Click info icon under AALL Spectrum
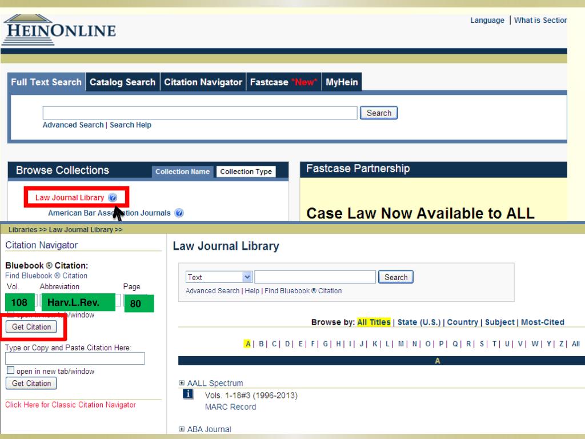Screen dimensions: 585x439 187,394
